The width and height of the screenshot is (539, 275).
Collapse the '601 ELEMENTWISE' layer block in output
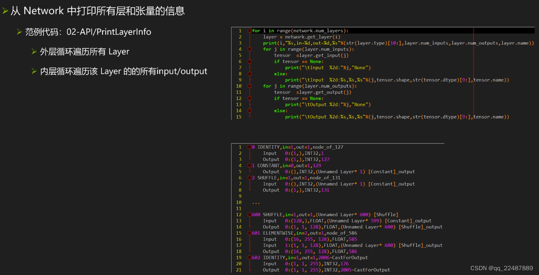(x=249, y=233)
